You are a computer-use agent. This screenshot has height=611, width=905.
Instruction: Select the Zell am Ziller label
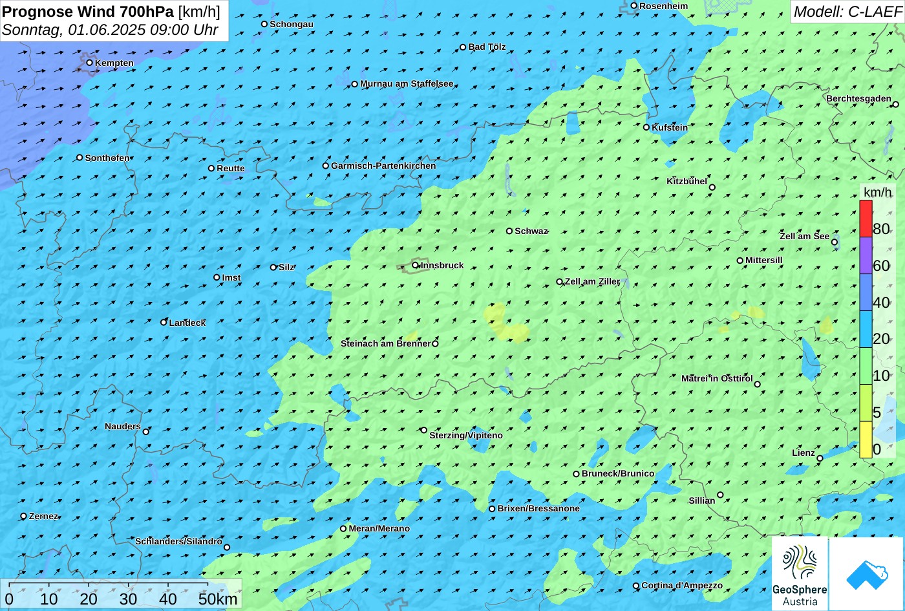pos(593,281)
